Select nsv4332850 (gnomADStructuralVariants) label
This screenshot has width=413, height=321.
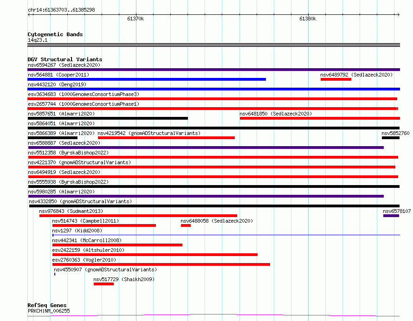coord(80,201)
